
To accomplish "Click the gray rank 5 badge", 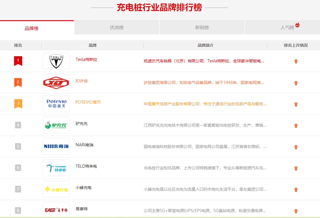I will [18, 147].
